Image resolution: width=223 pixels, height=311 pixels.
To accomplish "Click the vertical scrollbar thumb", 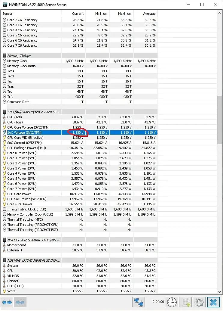I will pyautogui.click(x=219, y=120).
